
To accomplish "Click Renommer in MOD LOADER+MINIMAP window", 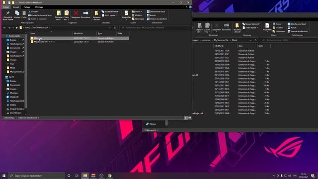I will click(85, 14).
